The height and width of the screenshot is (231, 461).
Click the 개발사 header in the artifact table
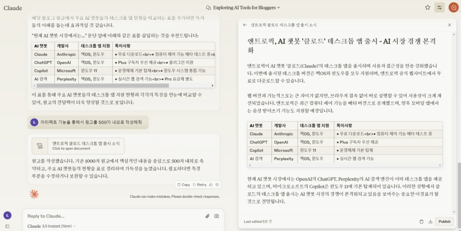[285, 126]
